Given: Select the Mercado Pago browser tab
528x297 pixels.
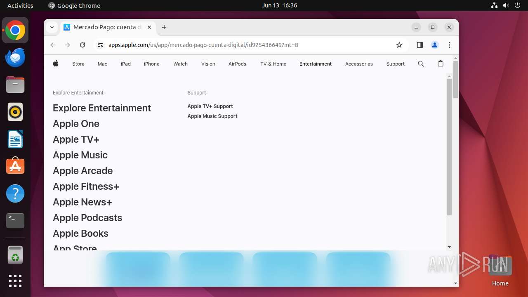Looking at the screenshot, I should click(107, 27).
